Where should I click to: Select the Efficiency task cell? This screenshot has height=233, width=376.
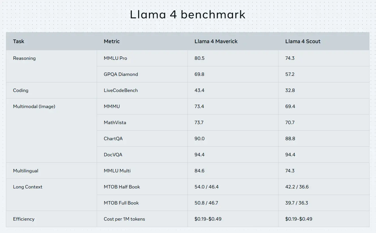[x=52, y=219]
